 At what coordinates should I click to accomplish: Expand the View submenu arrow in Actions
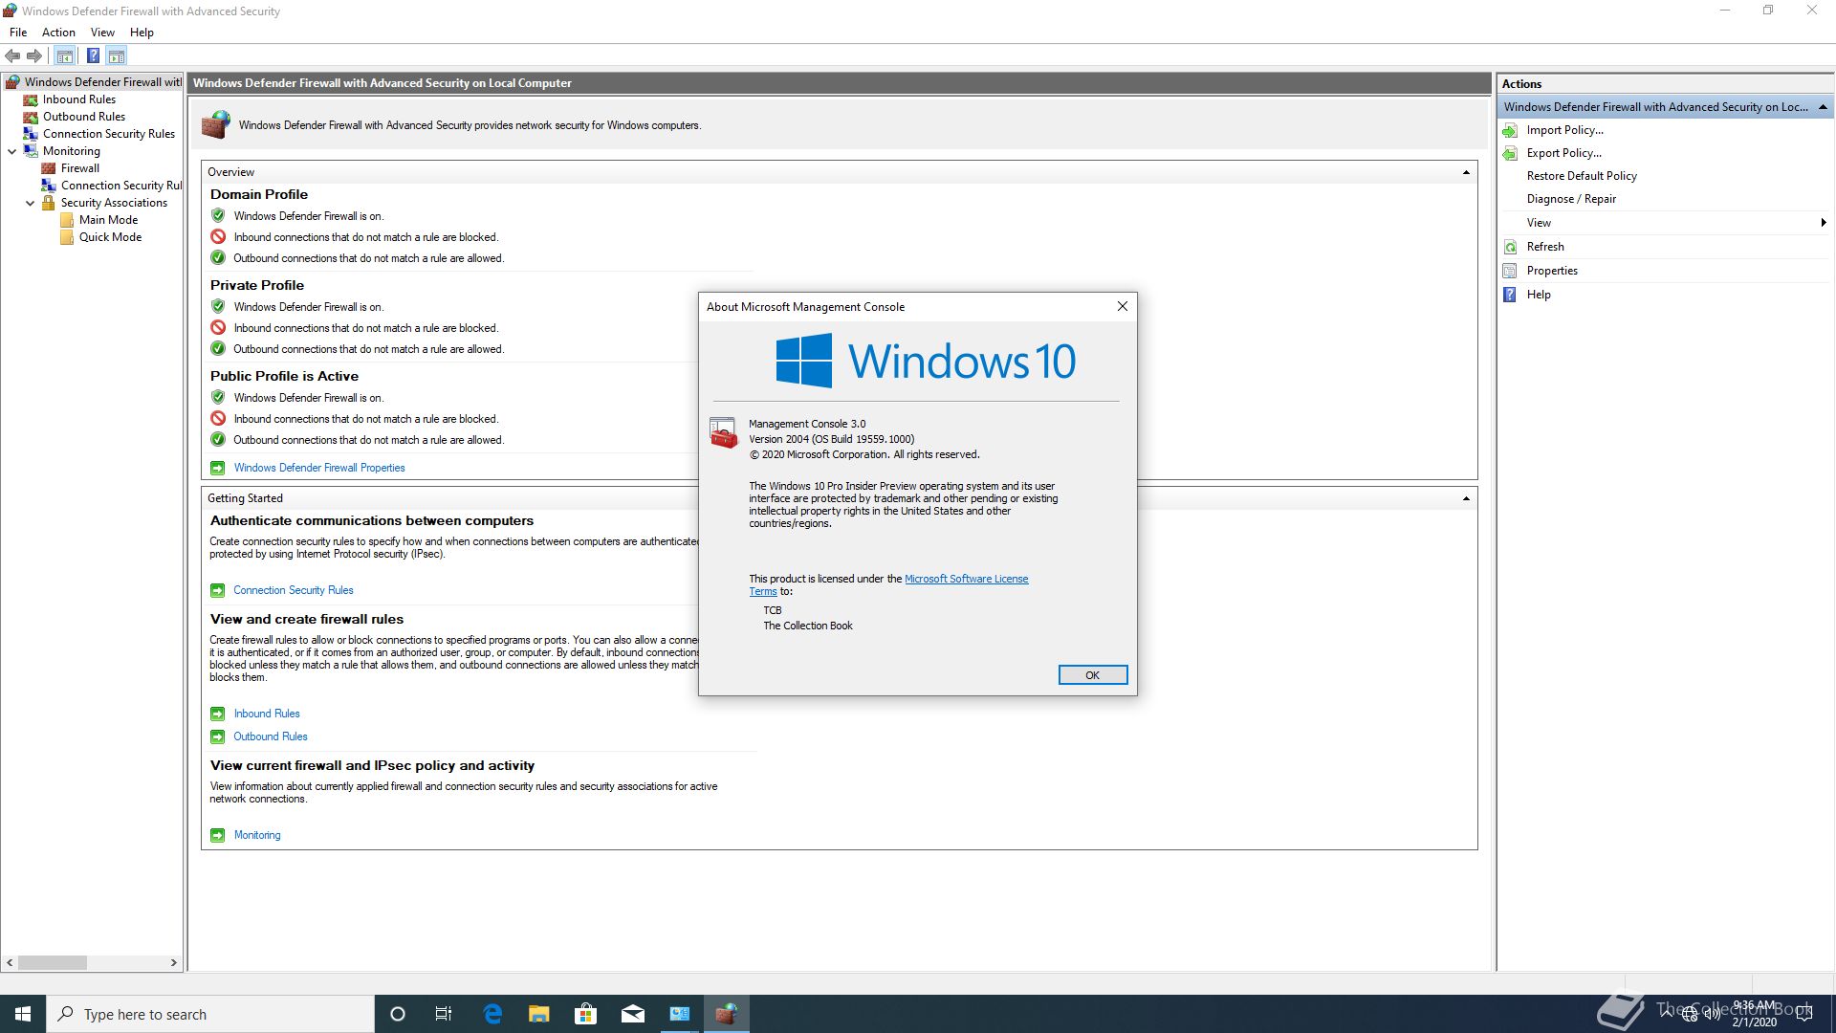tap(1823, 223)
